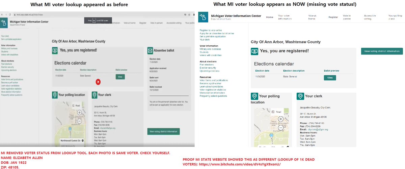Open Election security in left sidebar
This screenshot has height=169, width=405.
click(x=8, y=67)
